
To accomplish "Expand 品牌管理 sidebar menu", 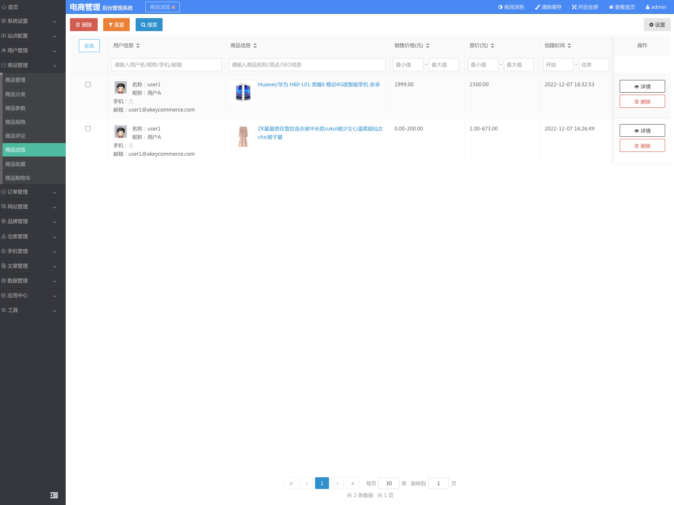I will click(x=33, y=221).
